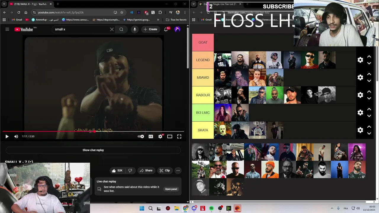This screenshot has height=213, width=379.
Task: Move the RABOUR tier row up
Action: click(369, 92)
